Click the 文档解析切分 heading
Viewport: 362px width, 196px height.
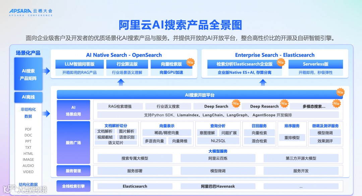click(116, 126)
